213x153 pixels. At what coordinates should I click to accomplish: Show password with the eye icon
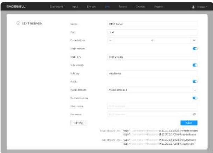[x=194, y=114]
